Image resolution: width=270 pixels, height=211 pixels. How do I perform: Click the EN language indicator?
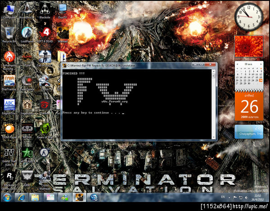pyautogui.click(x=223, y=197)
